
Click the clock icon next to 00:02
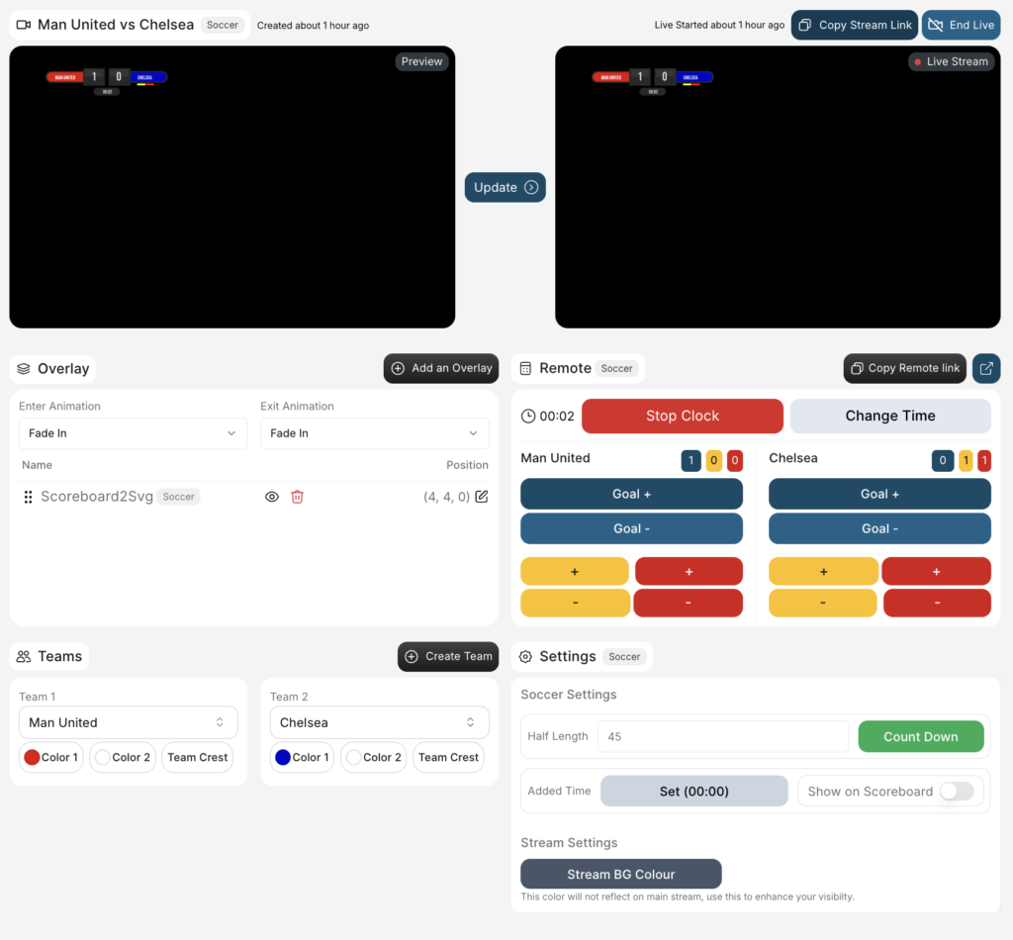(x=528, y=416)
